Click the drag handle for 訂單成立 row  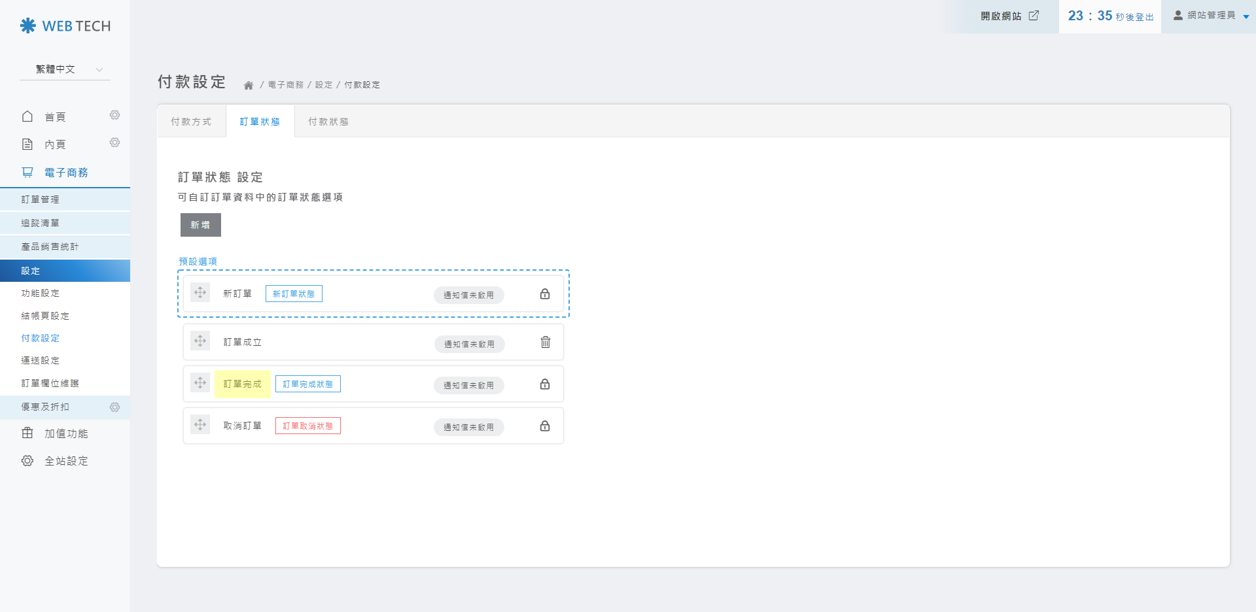pyautogui.click(x=200, y=341)
